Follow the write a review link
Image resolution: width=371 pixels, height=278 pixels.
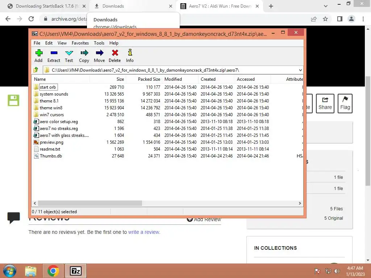click(x=143, y=232)
